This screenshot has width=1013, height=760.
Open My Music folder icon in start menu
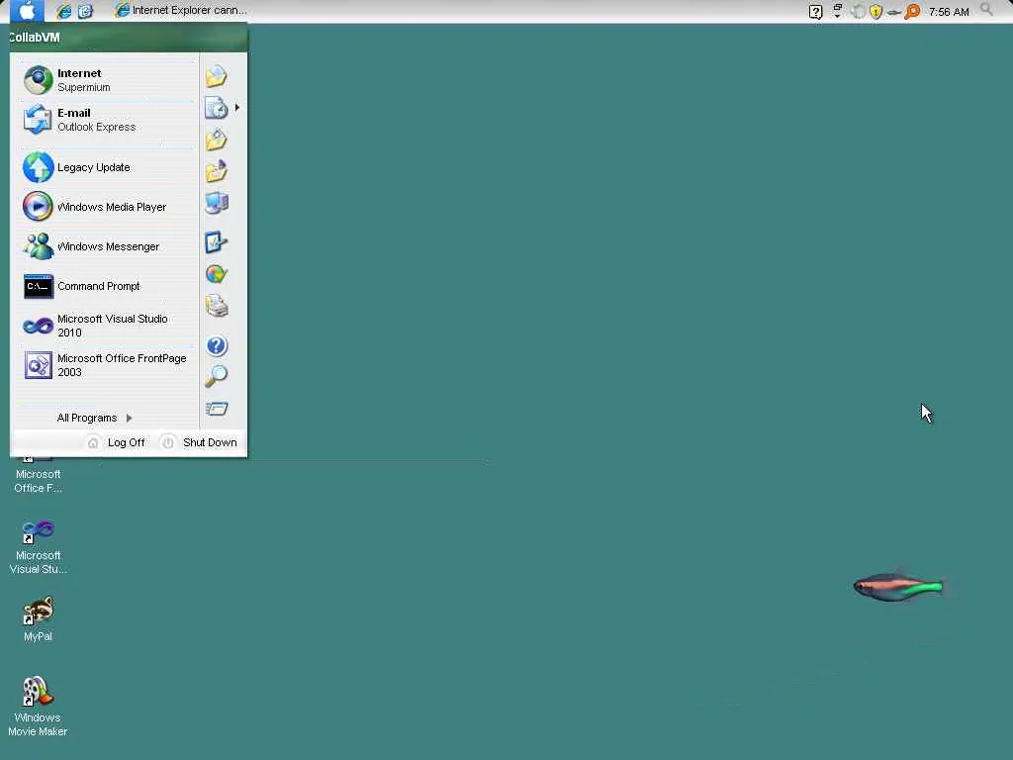[217, 171]
